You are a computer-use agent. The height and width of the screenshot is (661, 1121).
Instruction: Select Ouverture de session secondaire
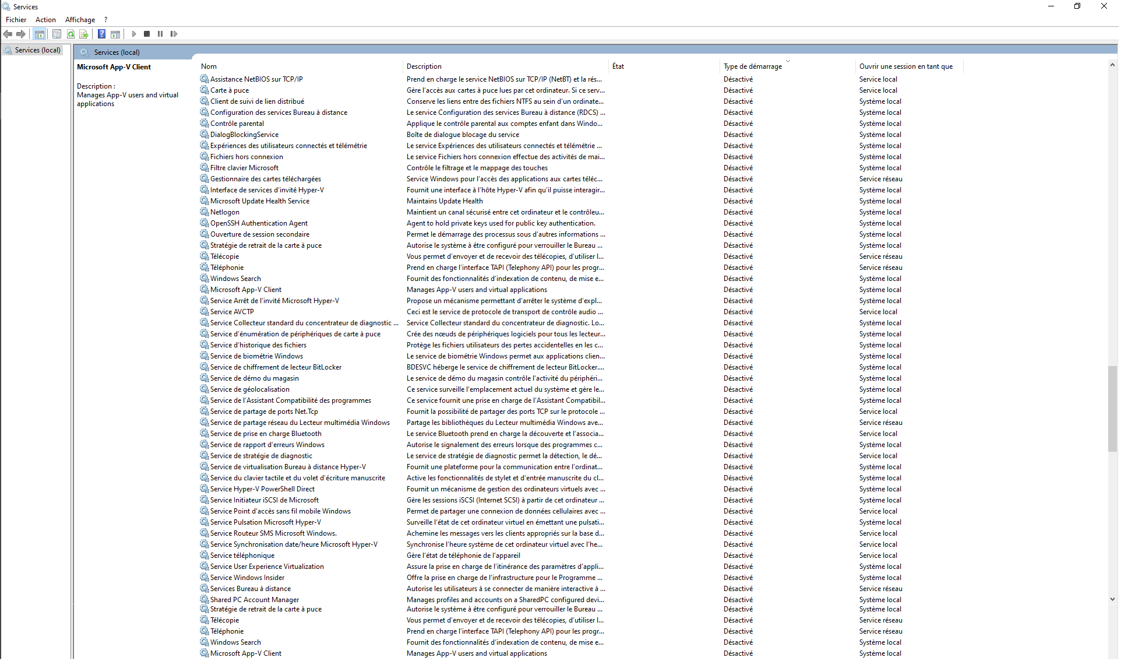point(260,234)
